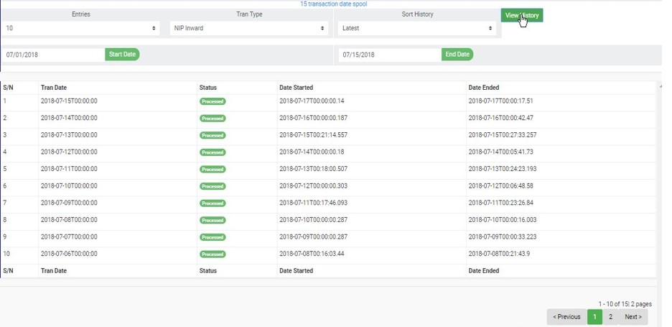The height and width of the screenshot is (327, 672).
Task: Sort by Status column header
Action: click(x=208, y=88)
